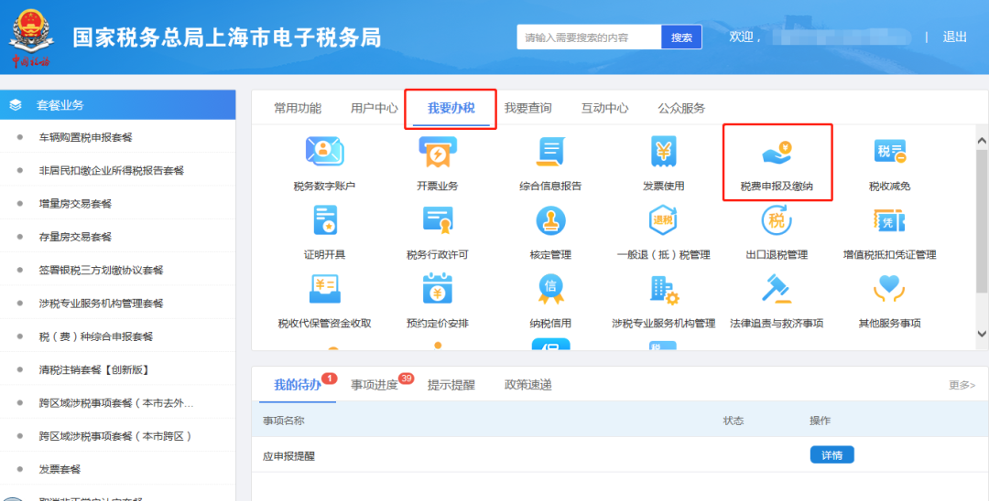This screenshot has height=501, width=989.
Task: Open 纳税信用 icon
Action: click(550, 289)
